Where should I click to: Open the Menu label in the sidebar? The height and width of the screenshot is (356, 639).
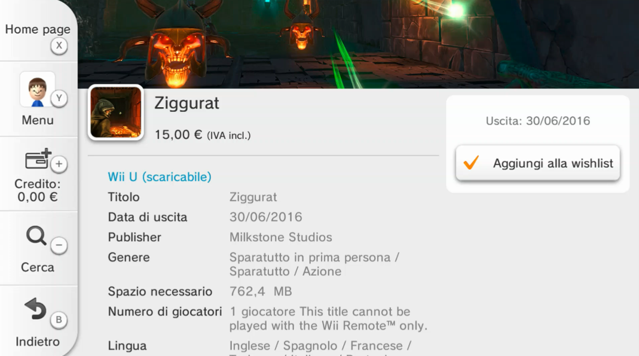click(38, 120)
